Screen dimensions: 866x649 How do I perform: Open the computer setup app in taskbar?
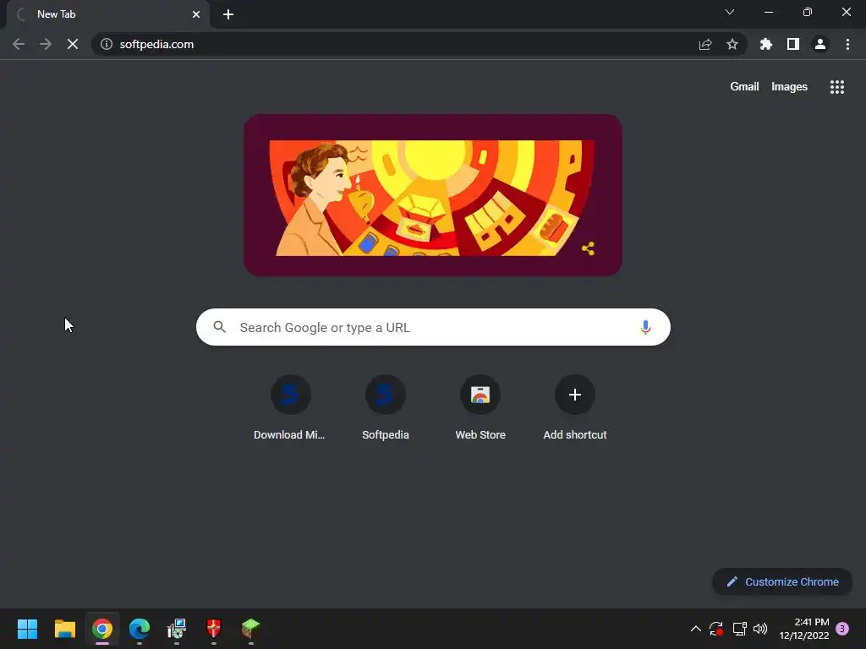coord(177,629)
